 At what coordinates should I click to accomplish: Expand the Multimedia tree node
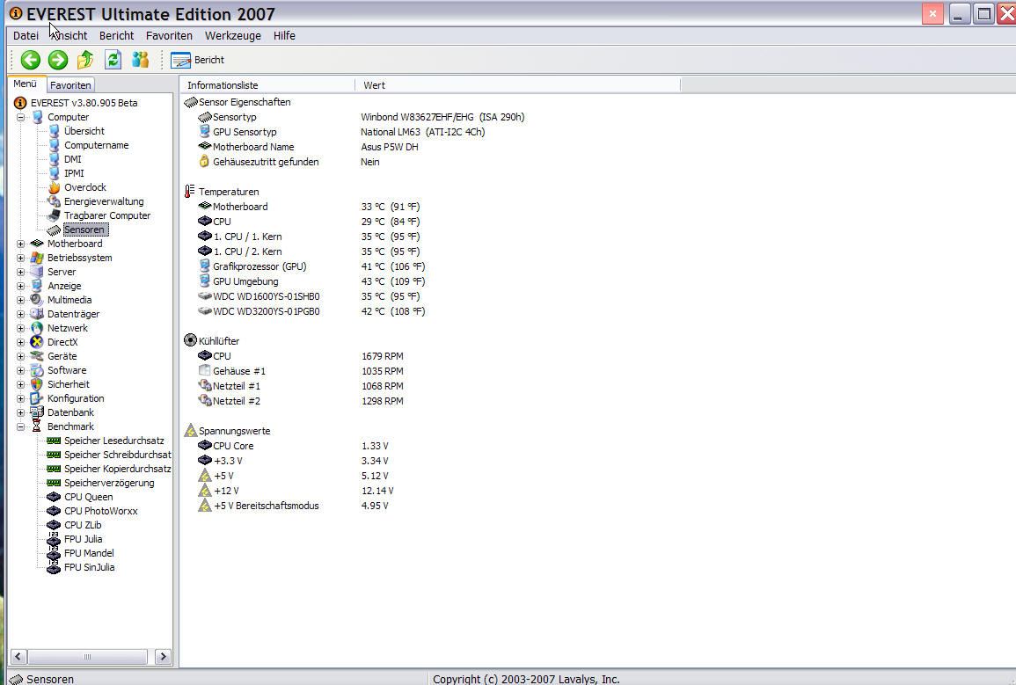coord(21,301)
